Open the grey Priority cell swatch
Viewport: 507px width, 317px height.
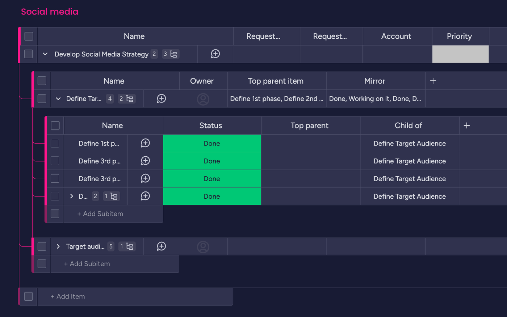click(x=461, y=54)
